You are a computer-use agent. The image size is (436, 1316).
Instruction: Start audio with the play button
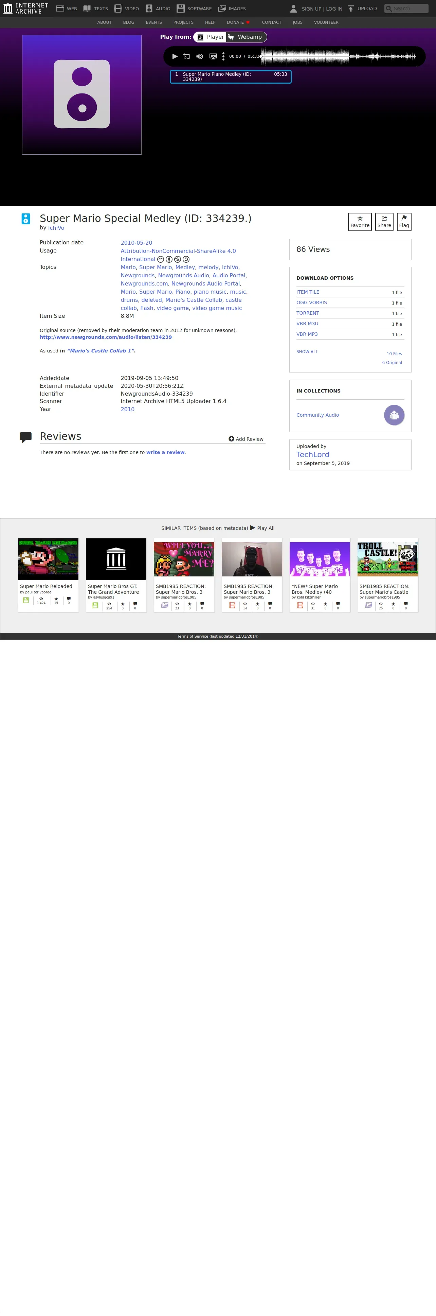(x=175, y=56)
